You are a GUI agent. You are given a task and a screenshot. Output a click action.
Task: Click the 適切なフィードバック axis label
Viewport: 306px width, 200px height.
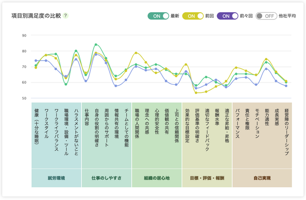tap(207, 130)
